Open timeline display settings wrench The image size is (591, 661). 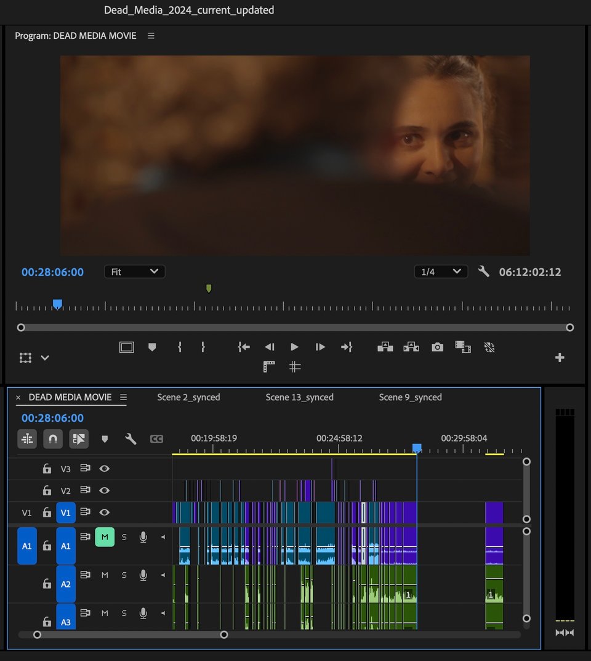click(x=131, y=439)
